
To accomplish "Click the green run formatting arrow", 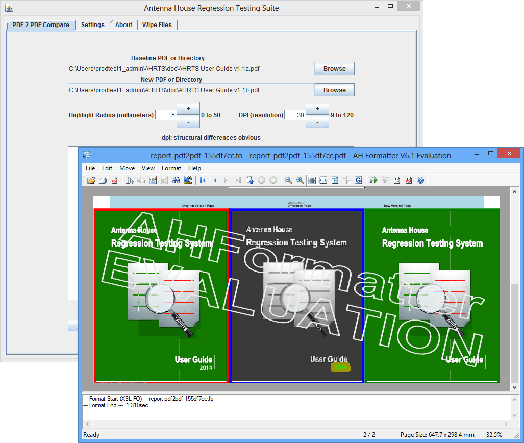I will pos(373,180).
